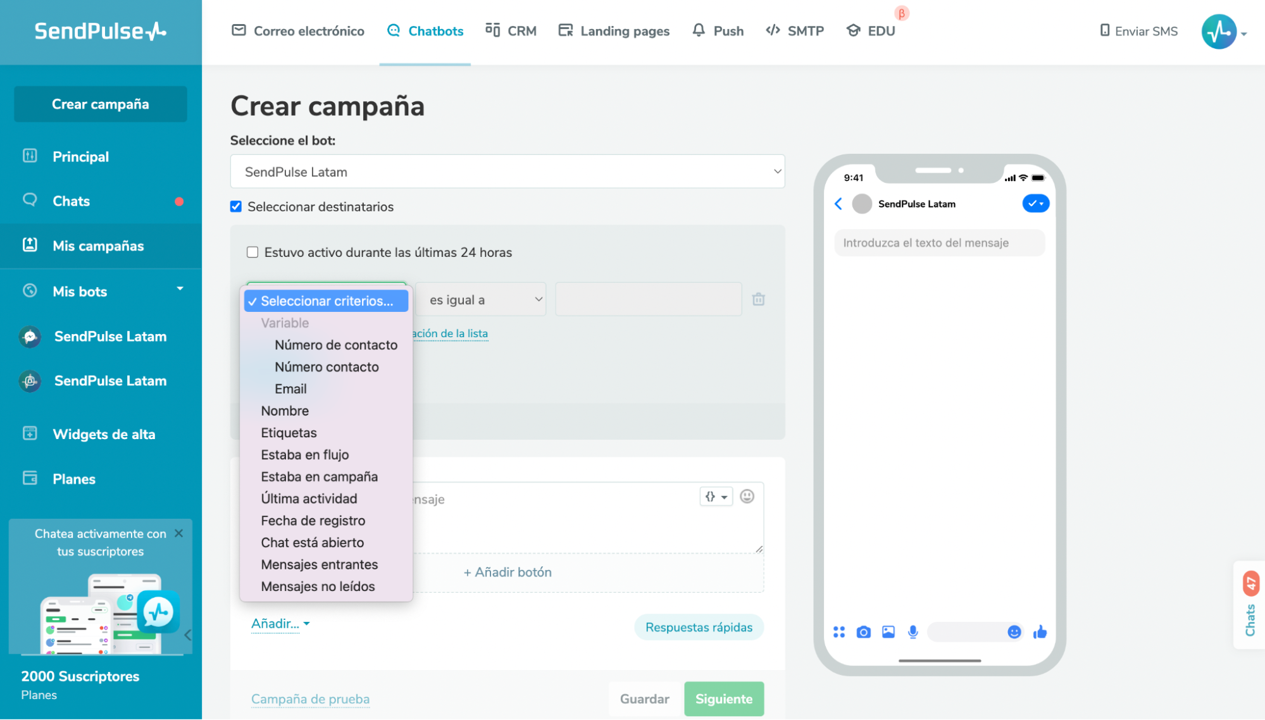Screen dimensions: 1265x720
Task: Choose 'Fecha de registro' criterion
Action: (x=313, y=521)
